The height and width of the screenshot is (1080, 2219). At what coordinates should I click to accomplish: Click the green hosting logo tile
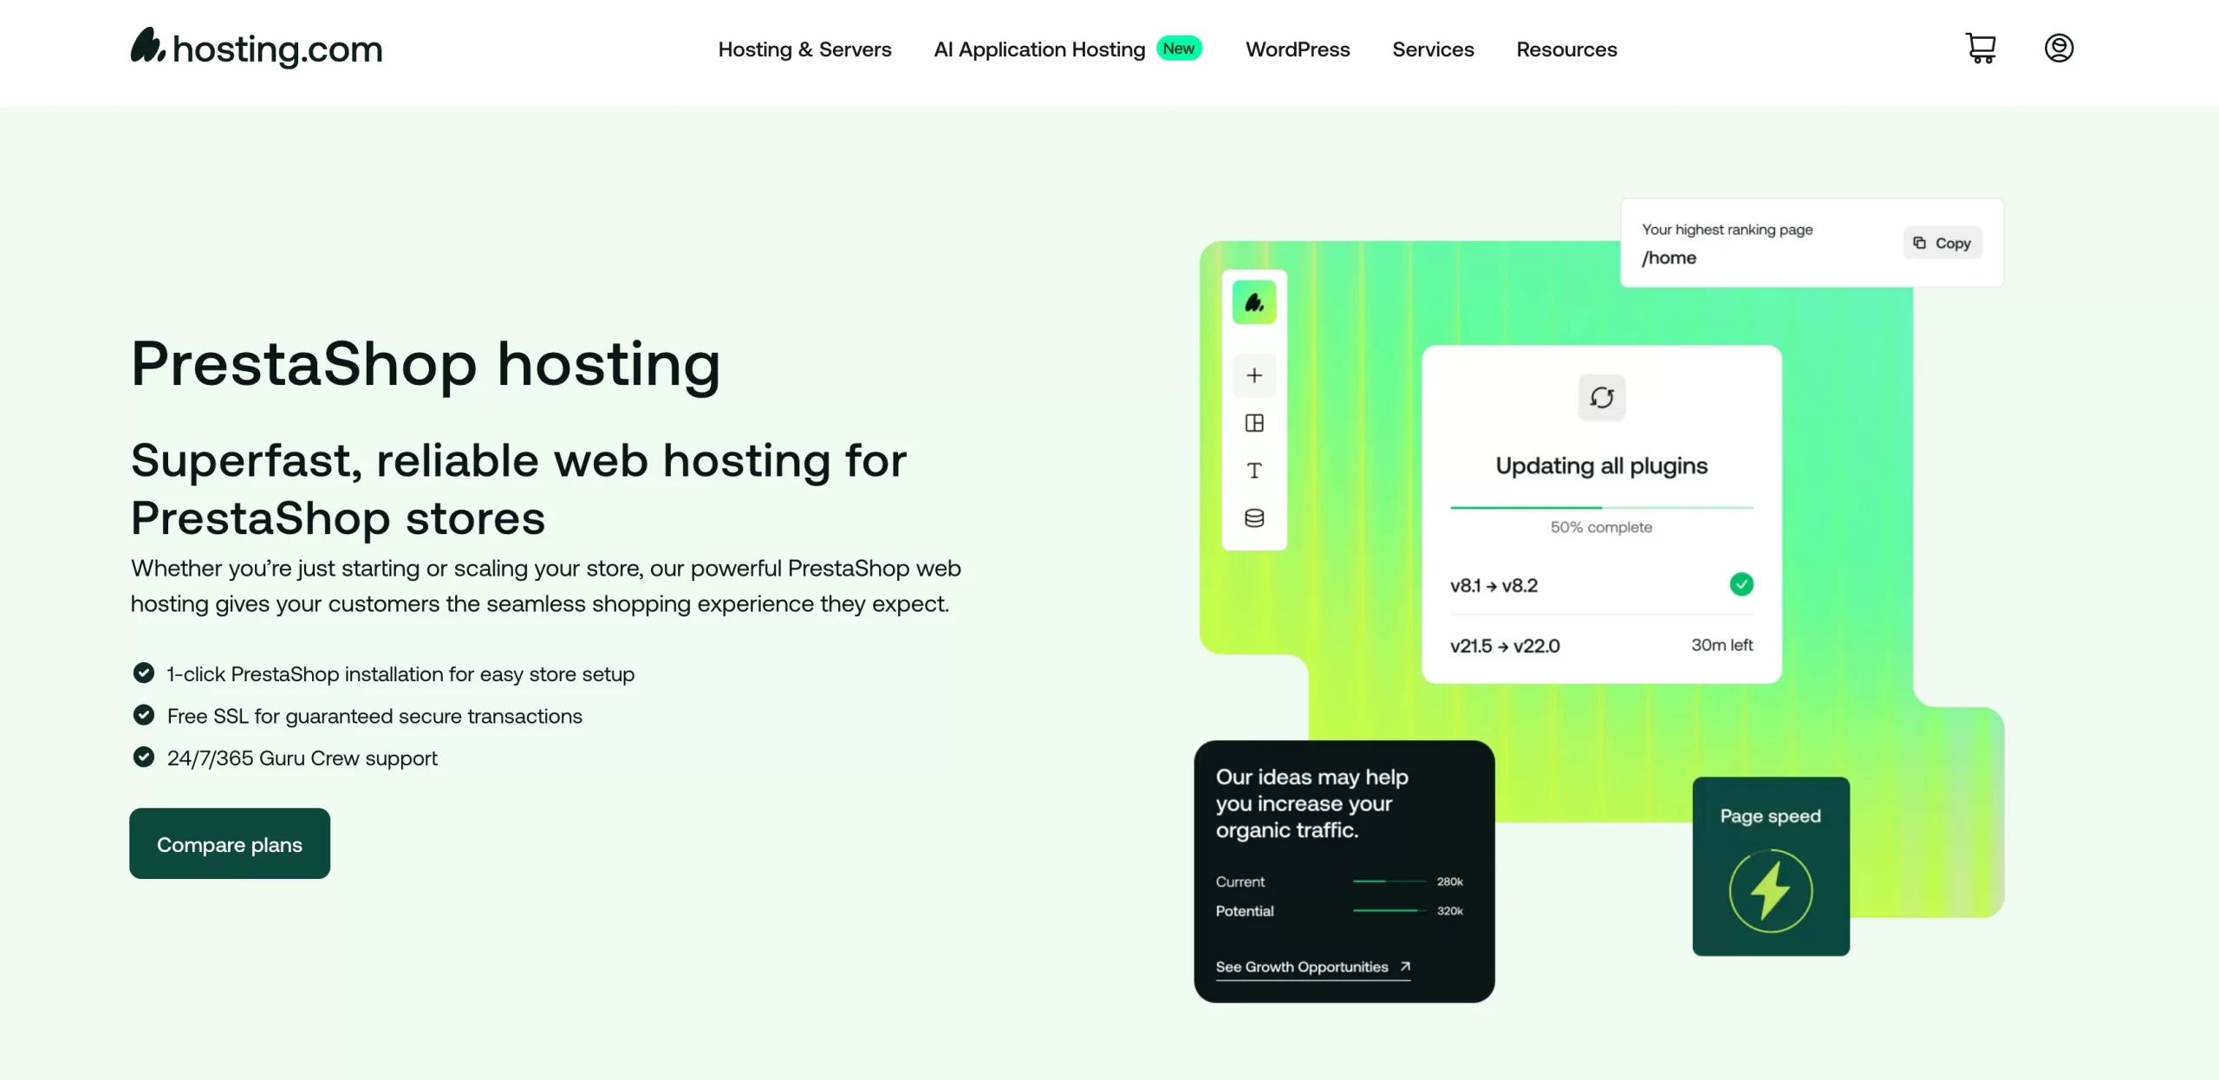(1254, 303)
